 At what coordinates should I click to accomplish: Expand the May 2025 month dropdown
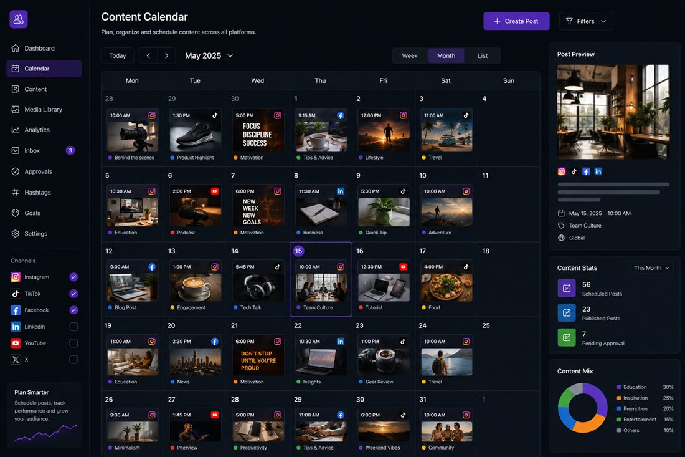coord(209,55)
